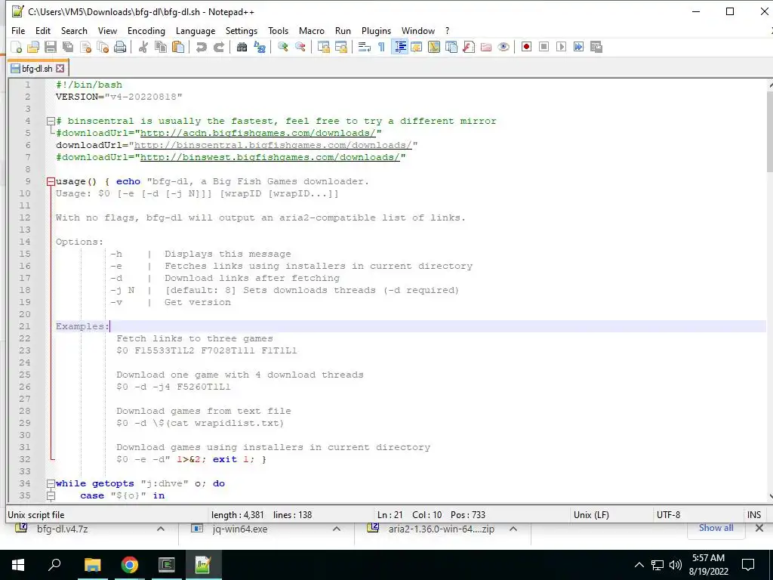Toggle Word Wrap in the toolbar

(365, 47)
